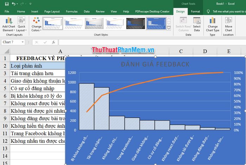Select row 13 header

click(x=5, y=148)
